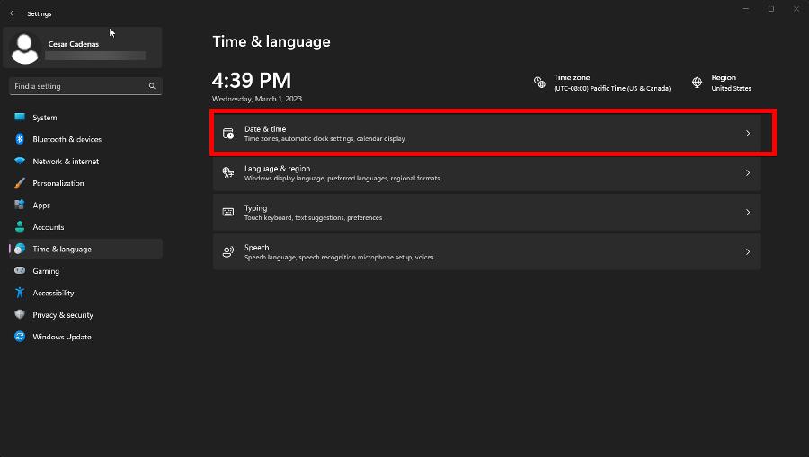
Task: Click the back arrow in title bar
Action: pyautogui.click(x=13, y=13)
